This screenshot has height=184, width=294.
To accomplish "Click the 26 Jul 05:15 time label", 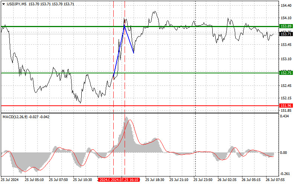I will (251, 180).
